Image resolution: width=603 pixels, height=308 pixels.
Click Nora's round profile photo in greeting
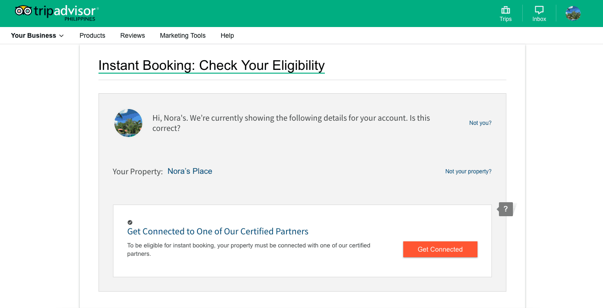coord(128,123)
